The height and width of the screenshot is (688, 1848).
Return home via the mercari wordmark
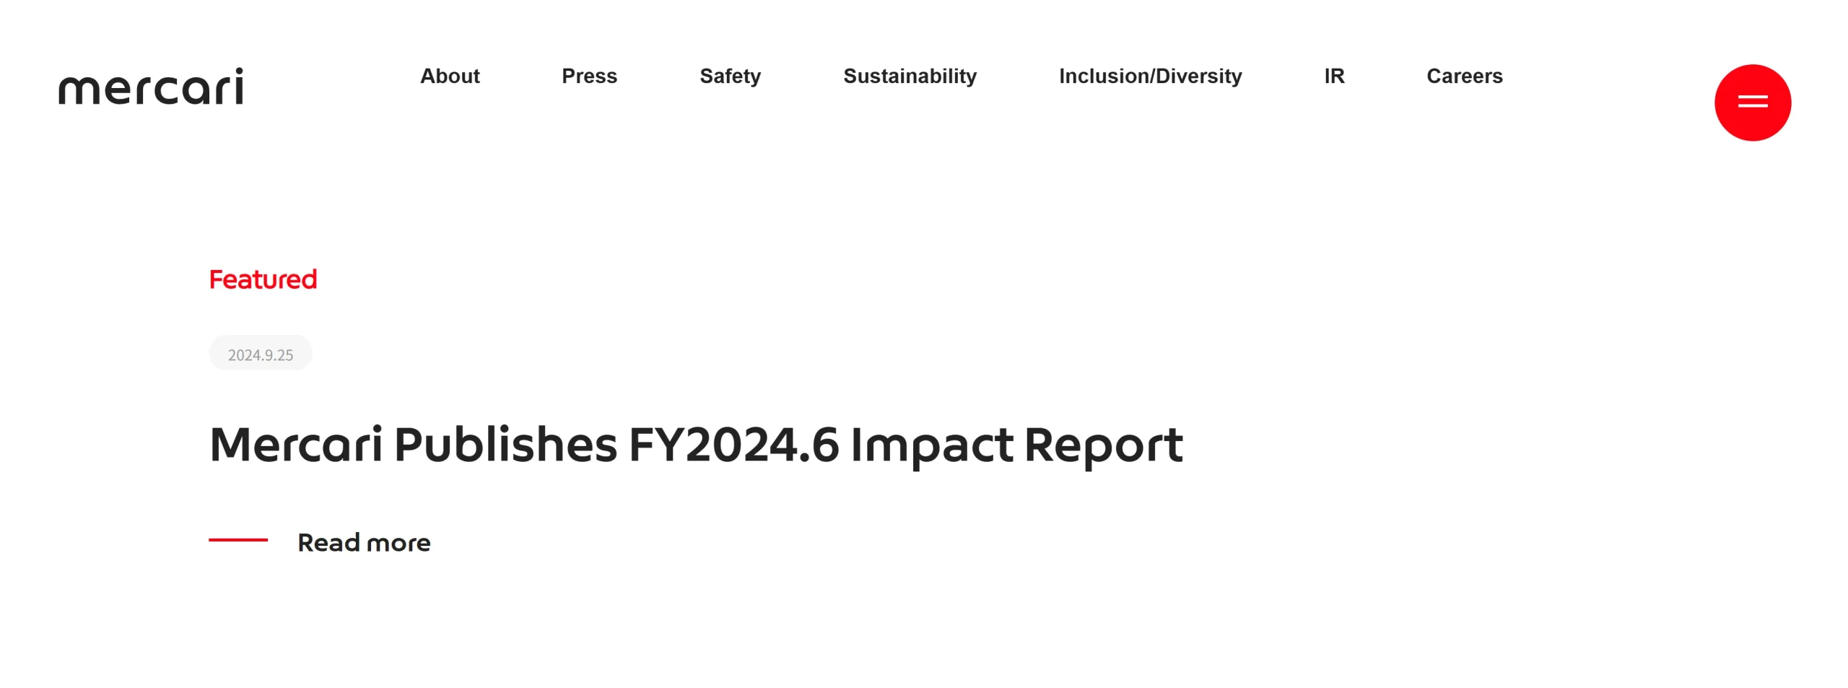tap(151, 87)
